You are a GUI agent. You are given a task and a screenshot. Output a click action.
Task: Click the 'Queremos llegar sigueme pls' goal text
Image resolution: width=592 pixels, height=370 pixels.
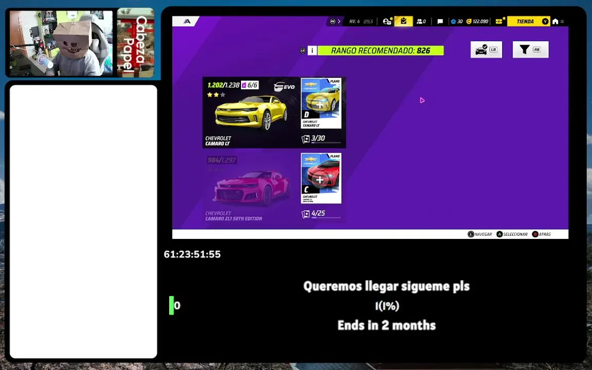point(386,286)
